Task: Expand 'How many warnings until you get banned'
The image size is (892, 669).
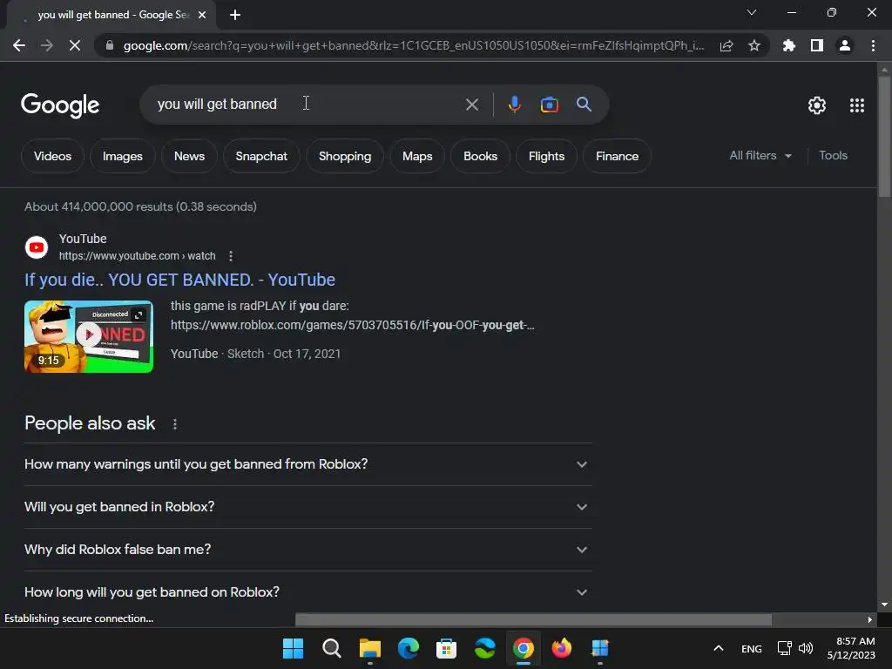Action: tap(307, 464)
